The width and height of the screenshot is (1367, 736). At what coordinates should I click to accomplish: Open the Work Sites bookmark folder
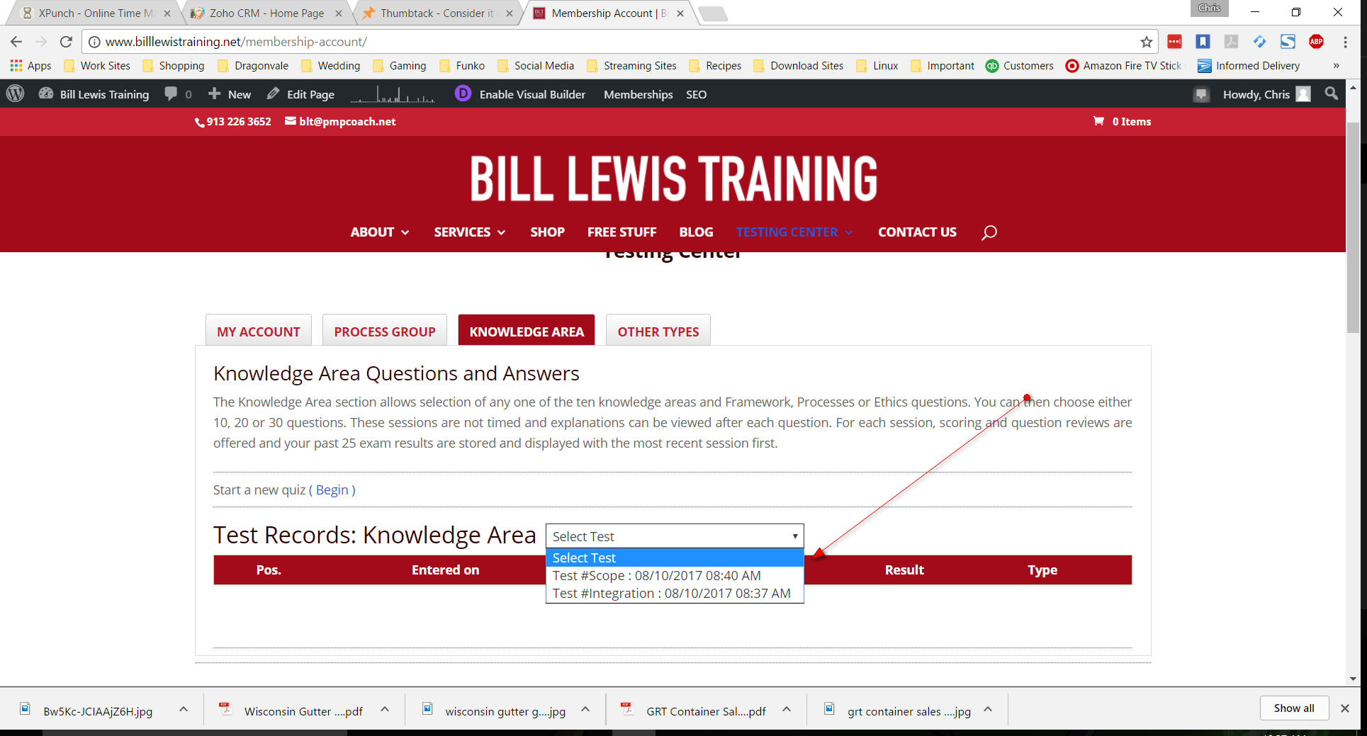click(x=98, y=66)
